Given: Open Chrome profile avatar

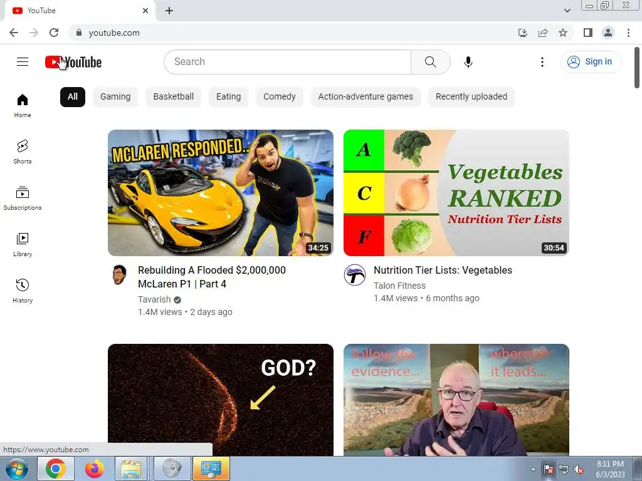Looking at the screenshot, I should (x=608, y=33).
